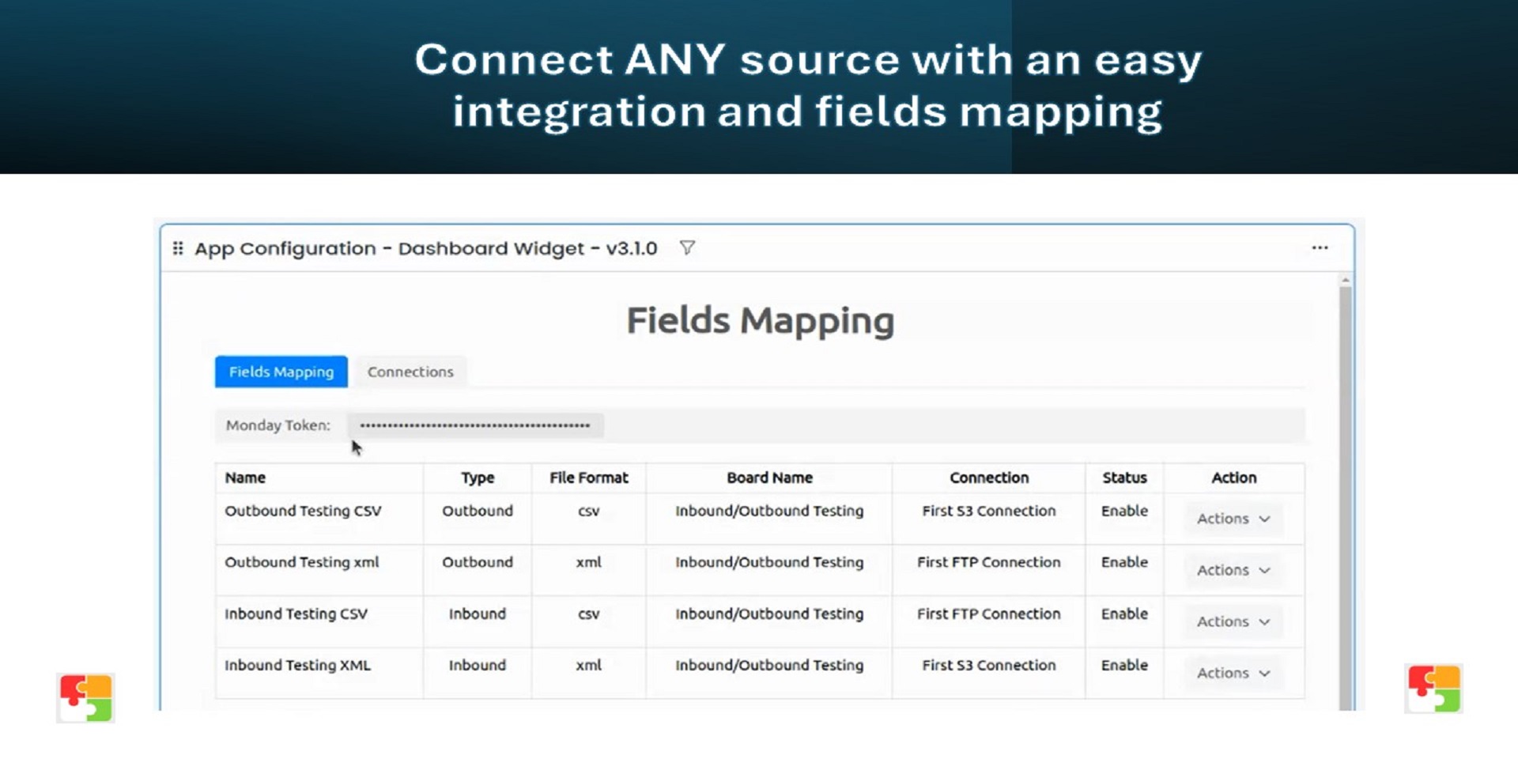This screenshot has width=1518, height=759.
Task: Click the Connection column header
Action: (x=988, y=478)
